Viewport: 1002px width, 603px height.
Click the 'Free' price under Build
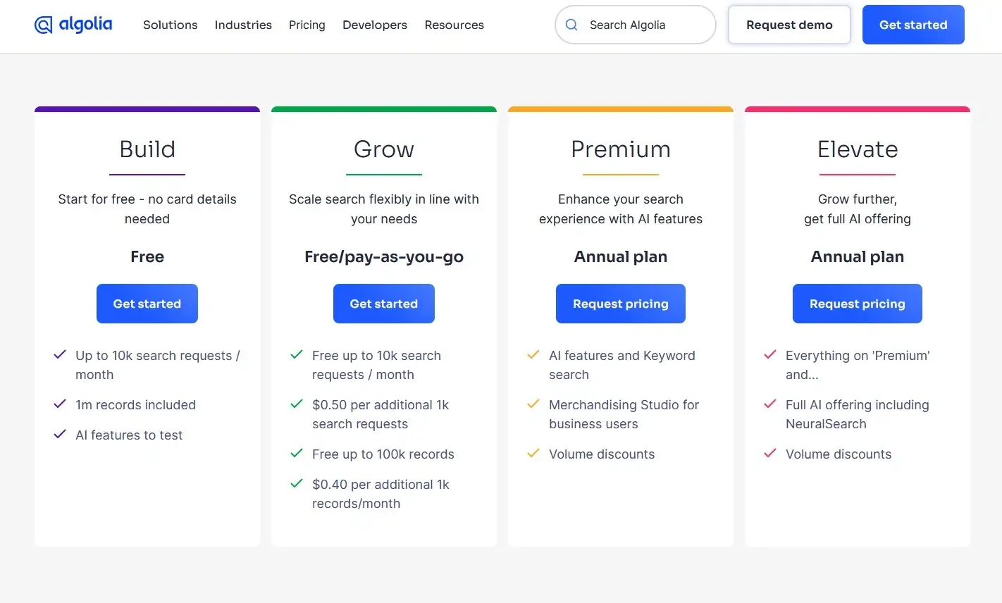pyautogui.click(x=147, y=256)
